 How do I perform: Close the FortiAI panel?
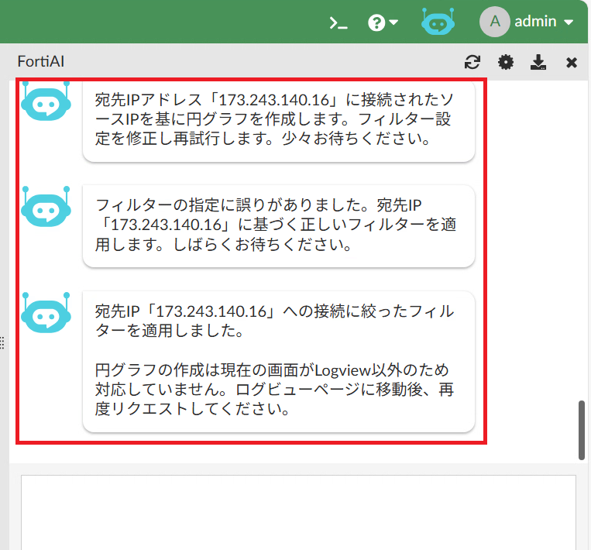[x=572, y=63]
